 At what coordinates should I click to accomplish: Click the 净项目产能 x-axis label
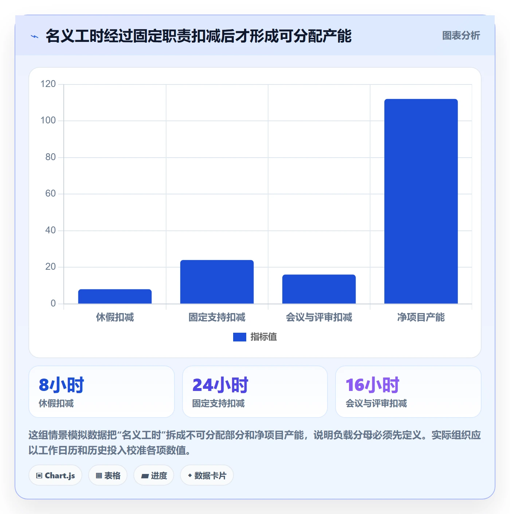tap(421, 317)
